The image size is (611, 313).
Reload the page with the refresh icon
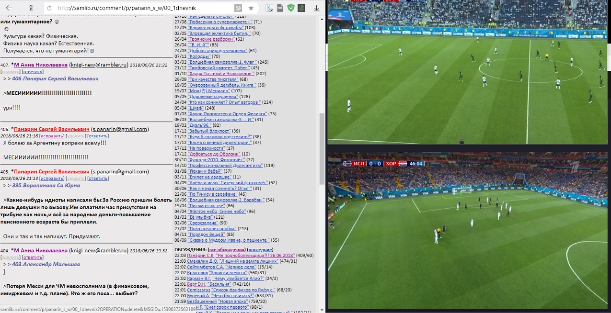48,8
